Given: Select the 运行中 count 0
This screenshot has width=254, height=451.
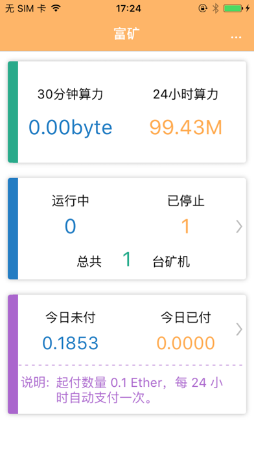Looking at the screenshot, I should 71,226.
